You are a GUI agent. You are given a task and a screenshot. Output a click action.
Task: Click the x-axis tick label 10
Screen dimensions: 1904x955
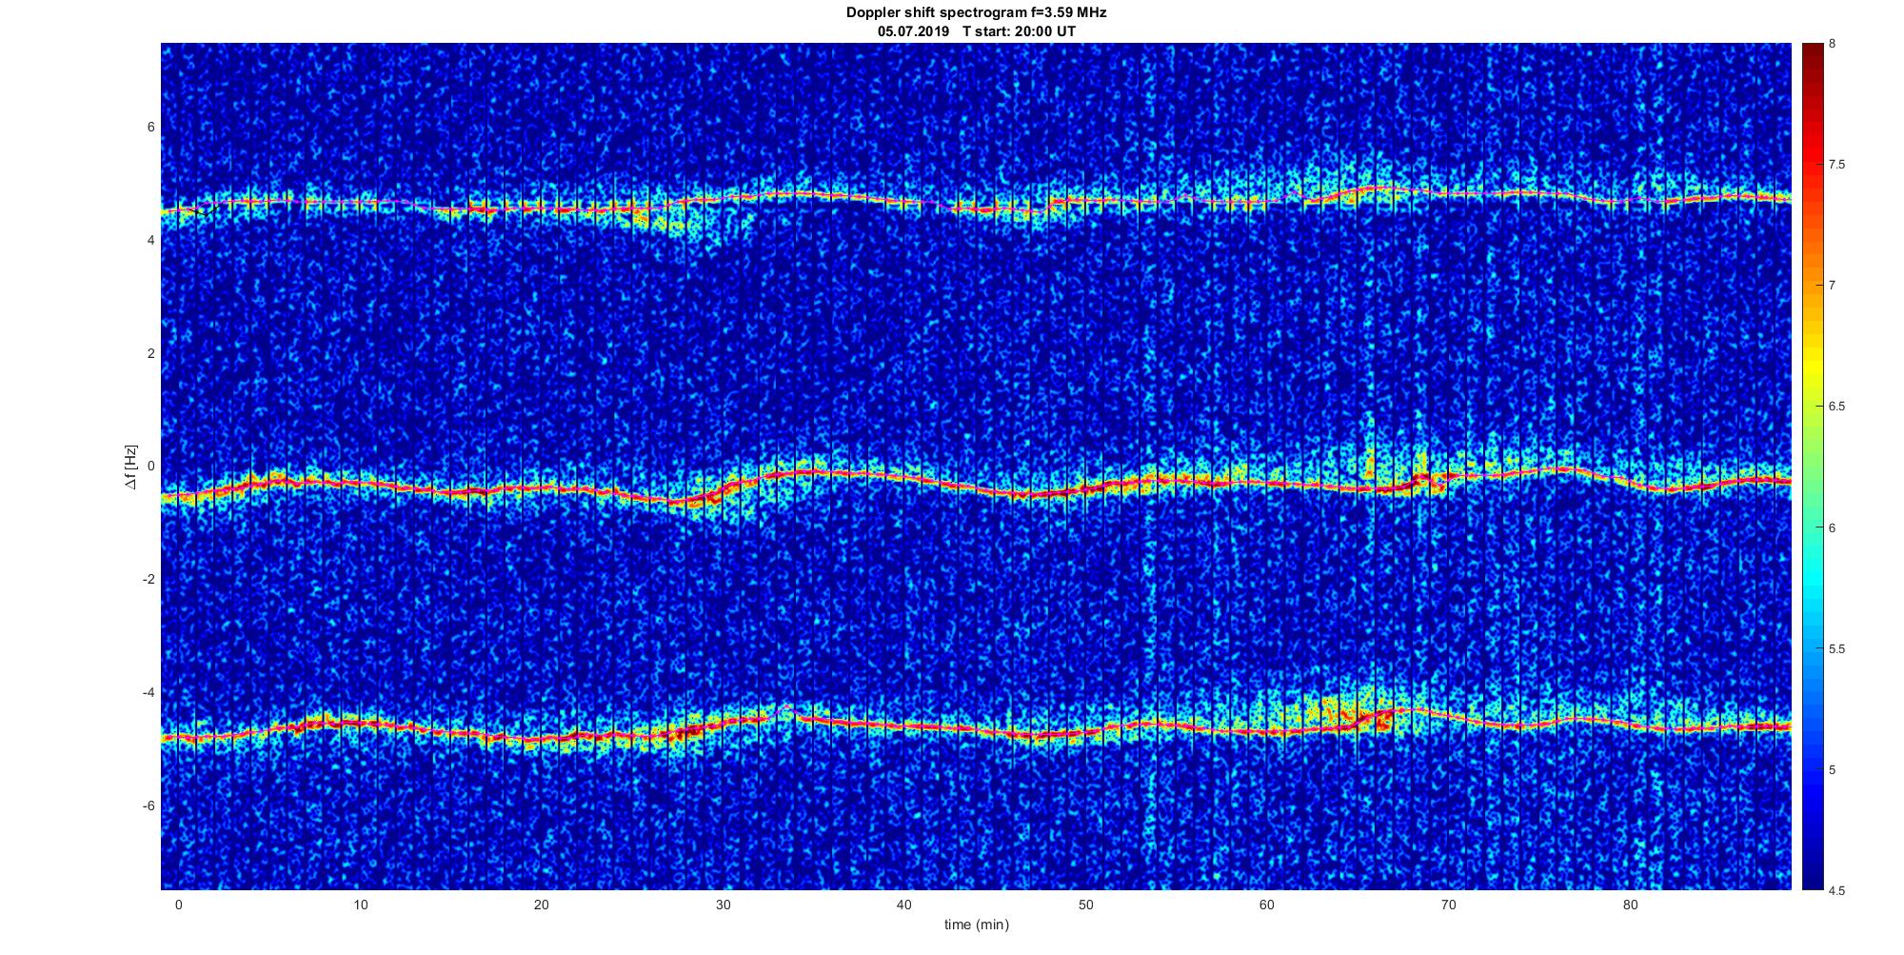(360, 905)
